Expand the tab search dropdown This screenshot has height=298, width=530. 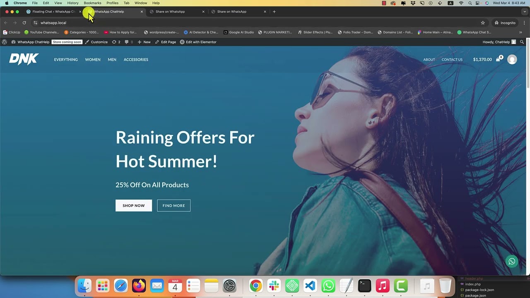pos(524,12)
